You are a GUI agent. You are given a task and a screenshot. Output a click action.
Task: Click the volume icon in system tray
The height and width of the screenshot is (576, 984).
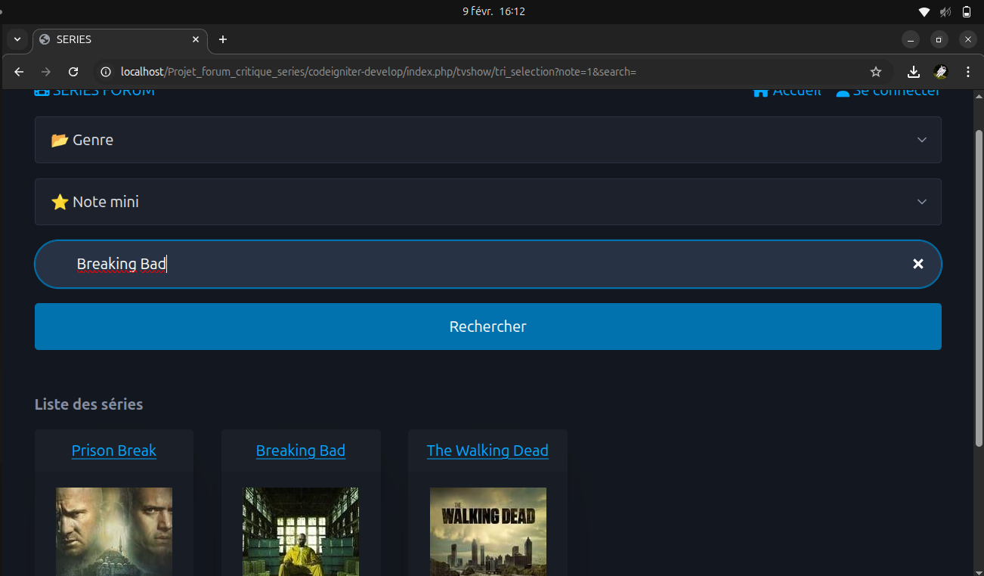(x=945, y=11)
